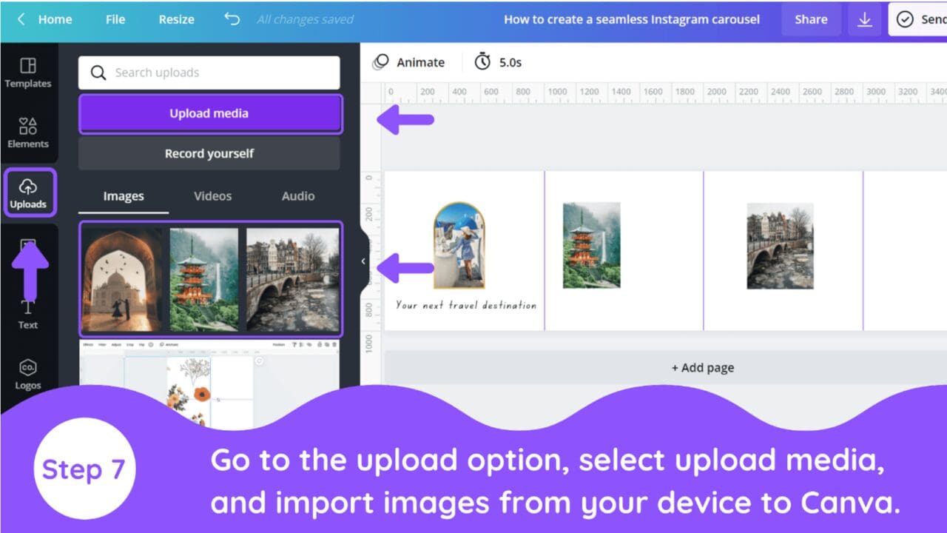Click the Download icon in the top bar
The height and width of the screenshot is (533, 947).
(864, 19)
